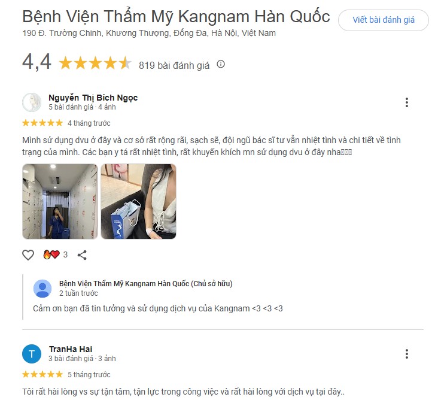Open the photo with the blue gift bag
435x400 pixels.
[138, 202]
